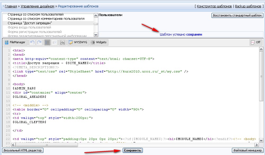Open the Widgets toolbar button
Image resolution: width=265 pixels, height=155 pixels.
[x=99, y=42]
